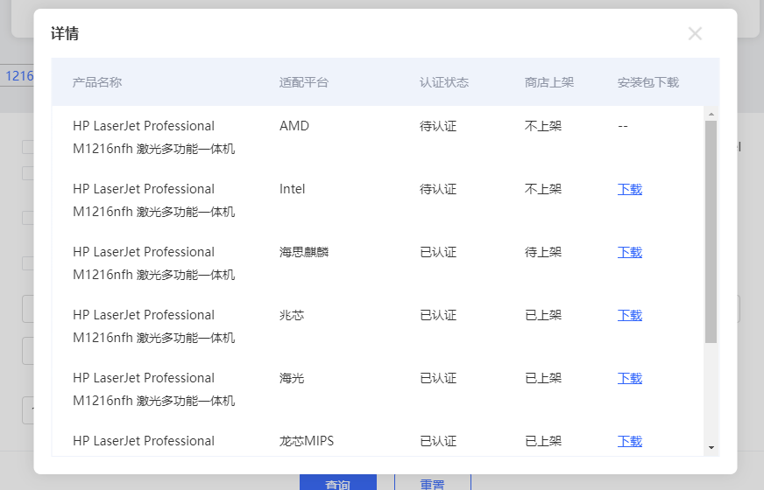Click the 产品名称 column header

97,82
